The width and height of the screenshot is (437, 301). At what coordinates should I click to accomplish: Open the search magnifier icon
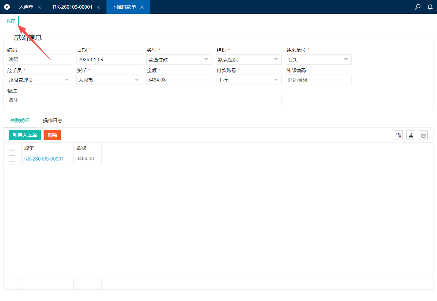click(x=418, y=7)
